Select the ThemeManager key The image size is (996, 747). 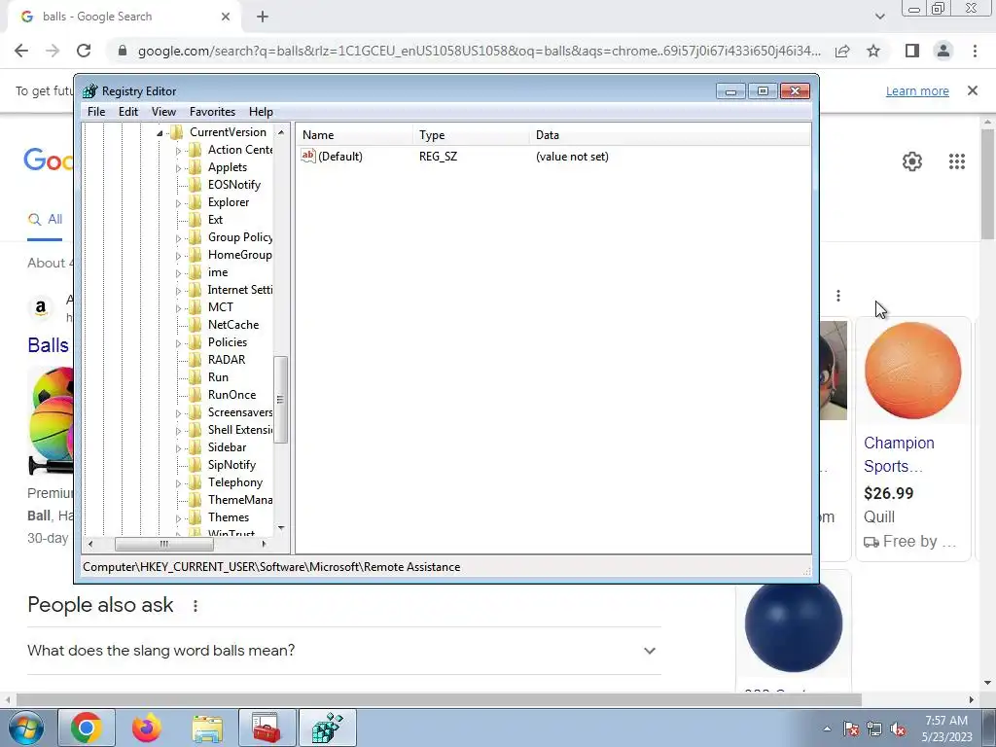(x=240, y=500)
